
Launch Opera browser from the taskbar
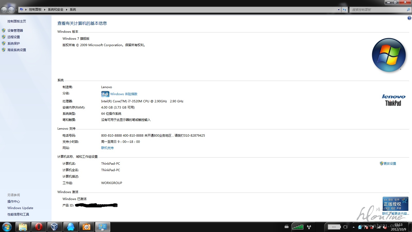(x=39, y=227)
